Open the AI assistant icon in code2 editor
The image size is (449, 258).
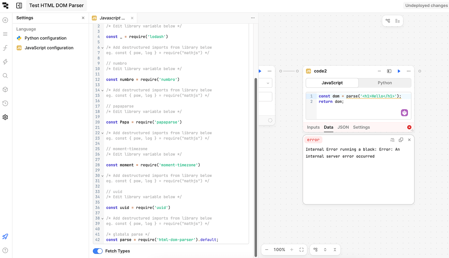404,113
